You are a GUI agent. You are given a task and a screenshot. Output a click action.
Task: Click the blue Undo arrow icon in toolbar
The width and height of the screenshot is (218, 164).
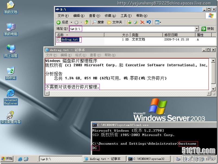coord(149,22)
